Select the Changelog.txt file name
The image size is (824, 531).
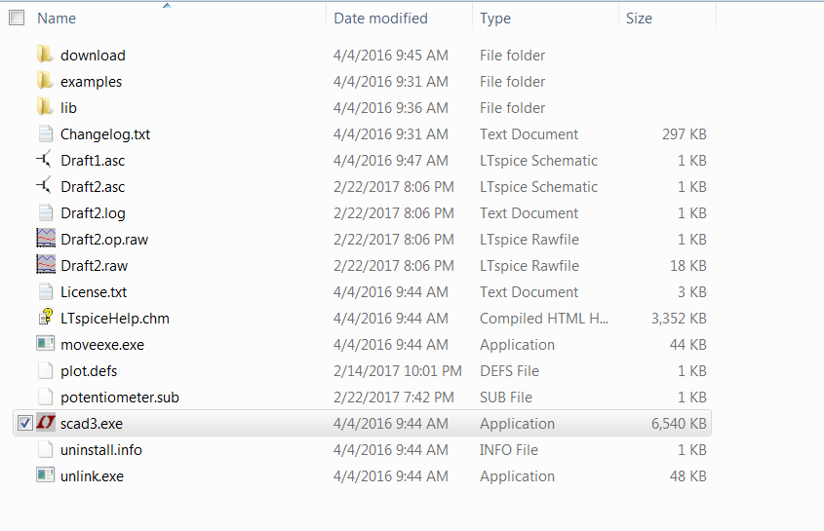pos(105,134)
